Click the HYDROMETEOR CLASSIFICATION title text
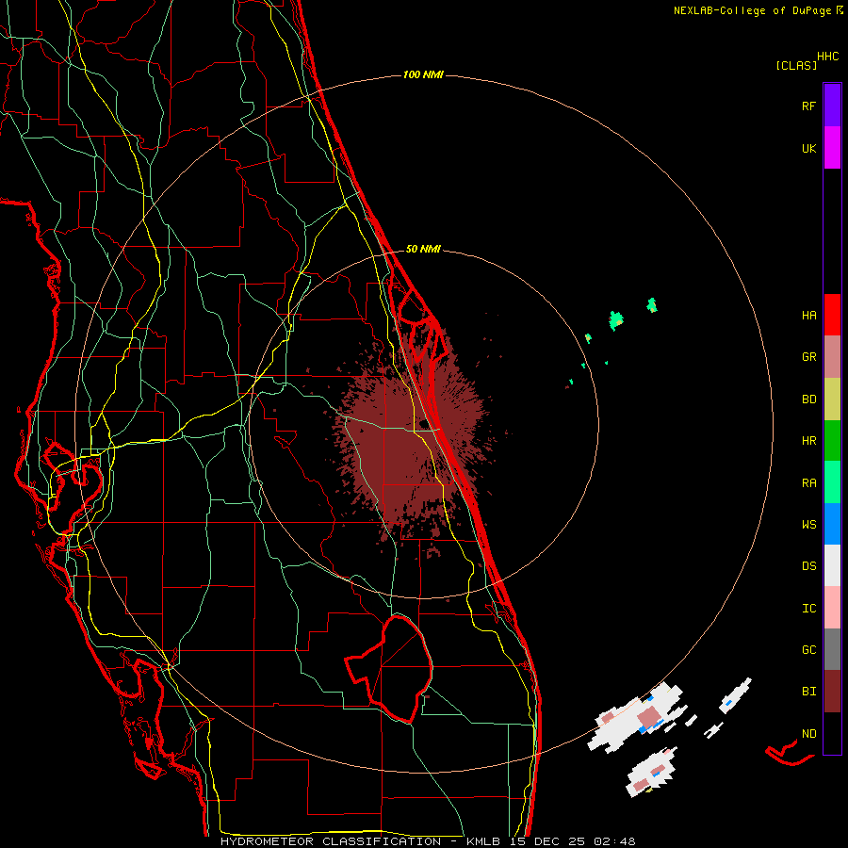The width and height of the screenshot is (848, 848). tap(331, 841)
